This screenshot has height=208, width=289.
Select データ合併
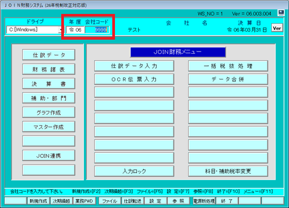pos(228,79)
